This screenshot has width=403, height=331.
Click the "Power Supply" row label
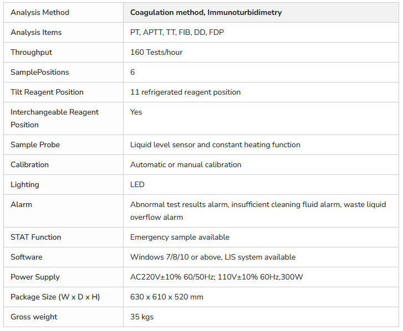[x=35, y=277]
